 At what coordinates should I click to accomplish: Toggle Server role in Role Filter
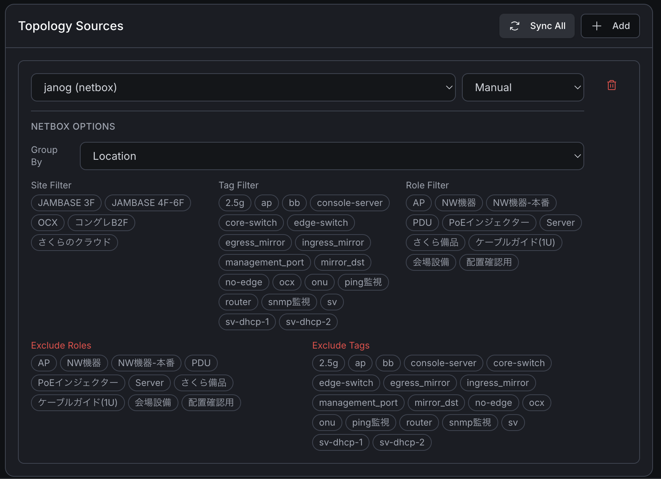pos(560,223)
